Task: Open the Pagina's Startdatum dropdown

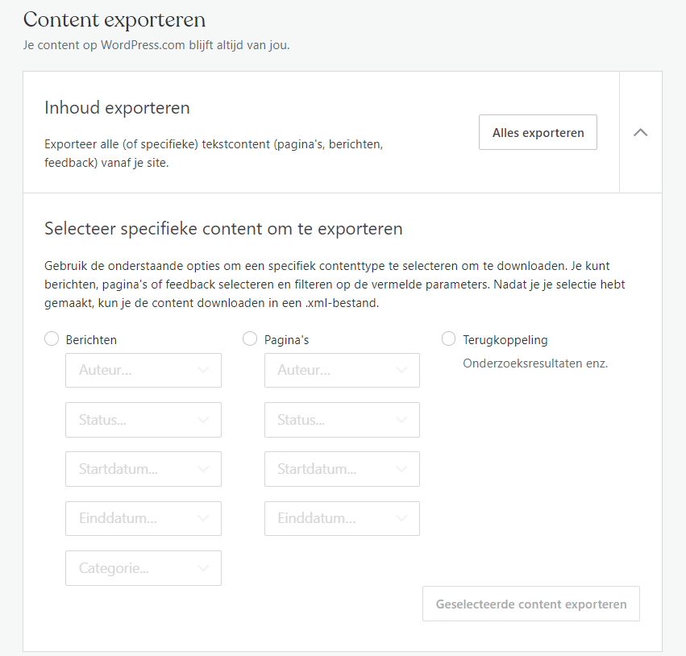Action: pyautogui.click(x=342, y=469)
